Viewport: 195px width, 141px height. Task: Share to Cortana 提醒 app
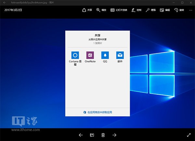75,59
